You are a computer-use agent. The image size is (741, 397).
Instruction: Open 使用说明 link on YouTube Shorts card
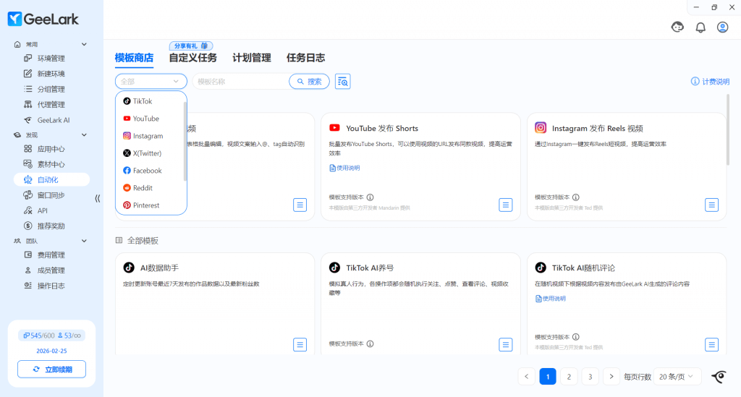pyautogui.click(x=344, y=168)
